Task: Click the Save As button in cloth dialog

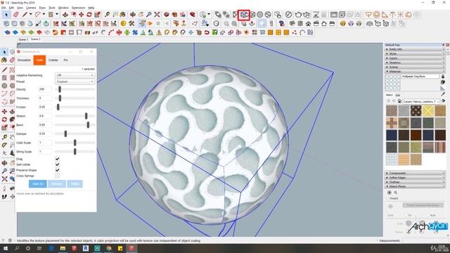Action: [x=37, y=183]
